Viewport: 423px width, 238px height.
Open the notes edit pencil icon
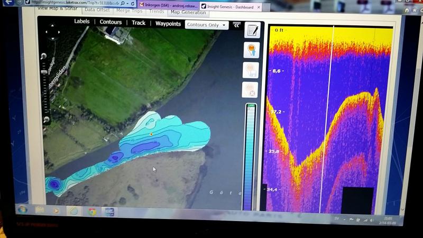252,30
